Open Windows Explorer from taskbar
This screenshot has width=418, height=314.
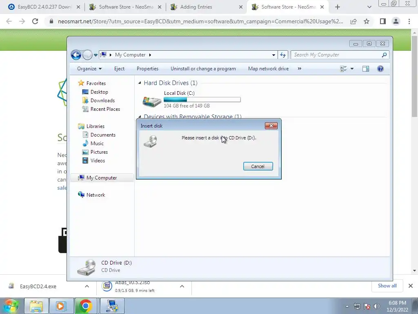[36, 306]
